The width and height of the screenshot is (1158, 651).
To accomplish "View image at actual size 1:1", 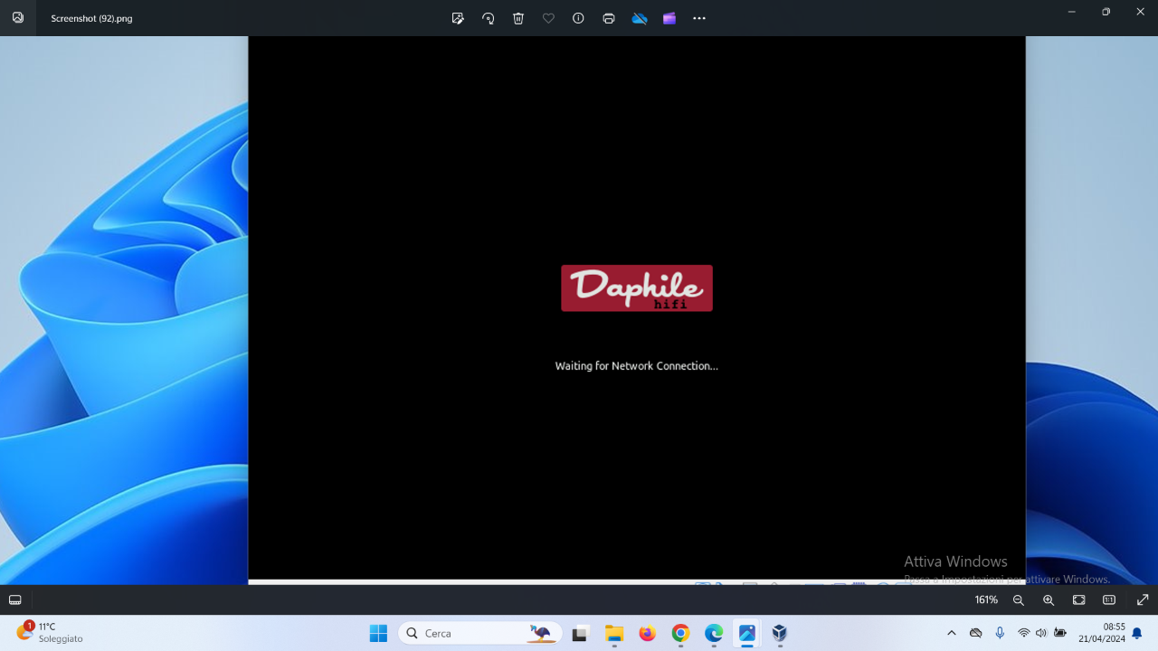I will [1109, 599].
